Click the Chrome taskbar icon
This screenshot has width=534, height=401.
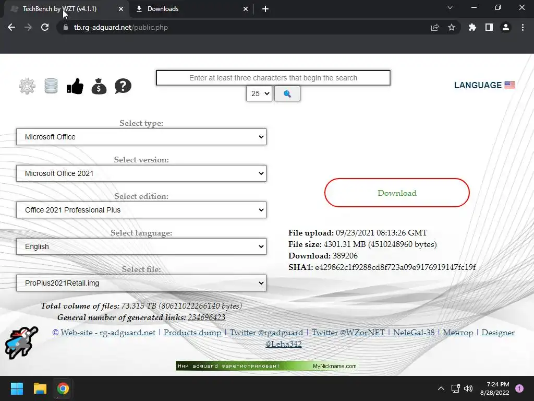coord(63,388)
